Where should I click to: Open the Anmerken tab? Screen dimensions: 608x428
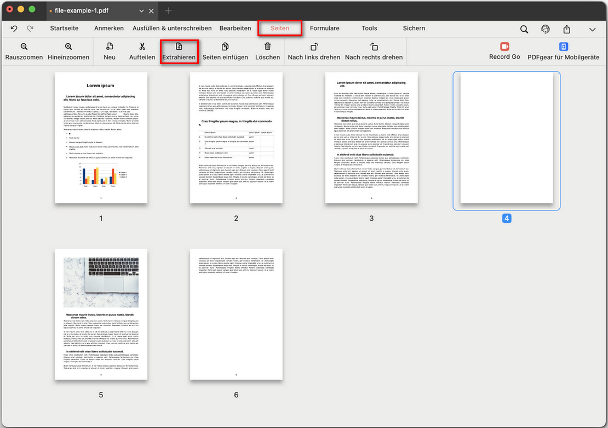pyautogui.click(x=108, y=28)
